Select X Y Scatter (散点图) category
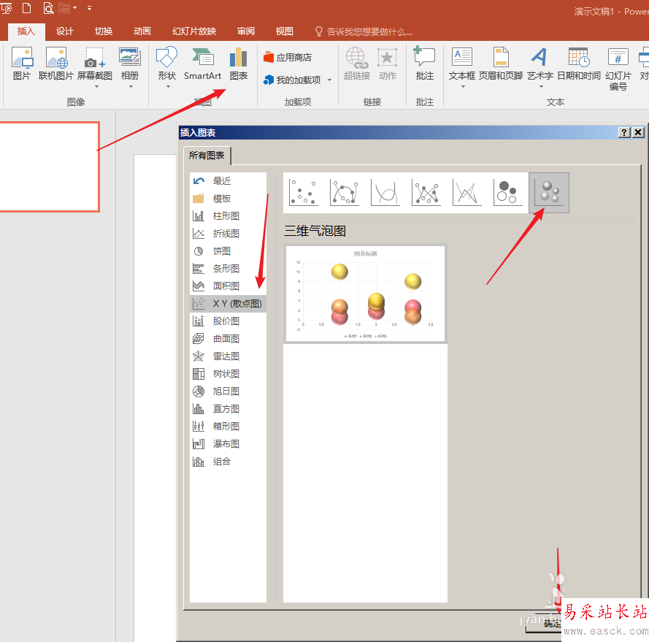The height and width of the screenshot is (642, 649). (x=228, y=304)
